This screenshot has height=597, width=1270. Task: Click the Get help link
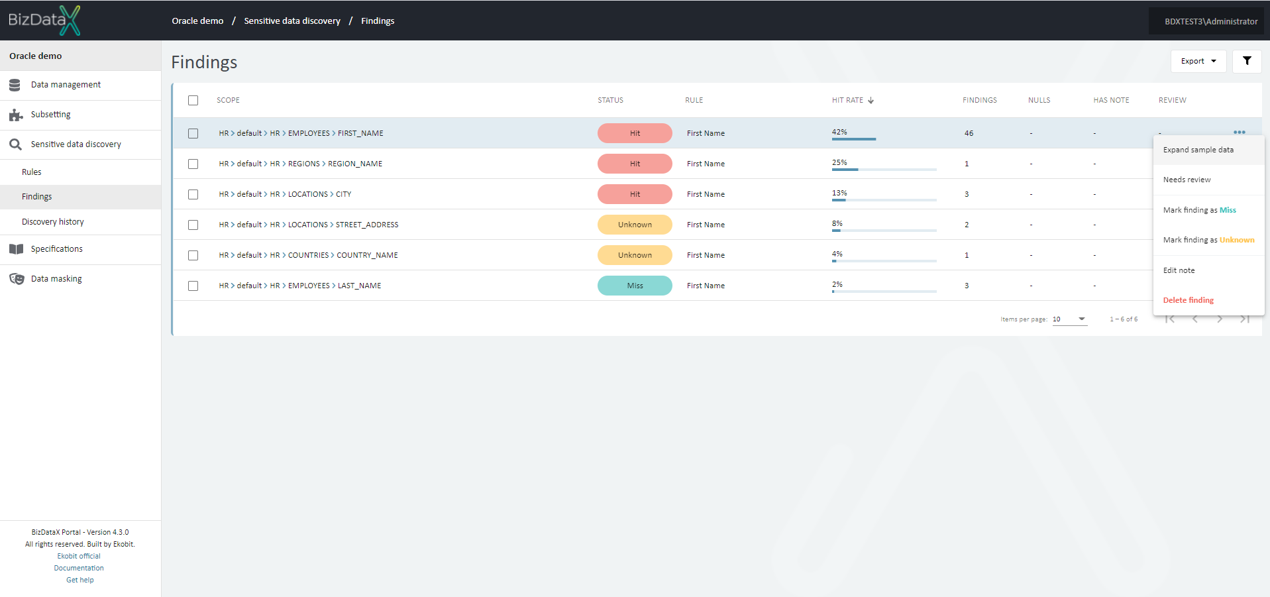coord(80,580)
